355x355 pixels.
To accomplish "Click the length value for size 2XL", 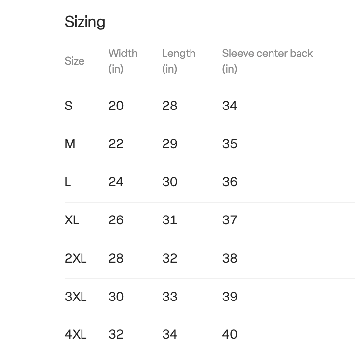I will point(170,258).
